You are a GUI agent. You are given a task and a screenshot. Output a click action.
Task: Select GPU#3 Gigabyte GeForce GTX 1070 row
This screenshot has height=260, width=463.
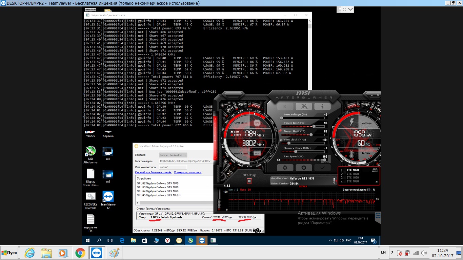click(x=158, y=187)
